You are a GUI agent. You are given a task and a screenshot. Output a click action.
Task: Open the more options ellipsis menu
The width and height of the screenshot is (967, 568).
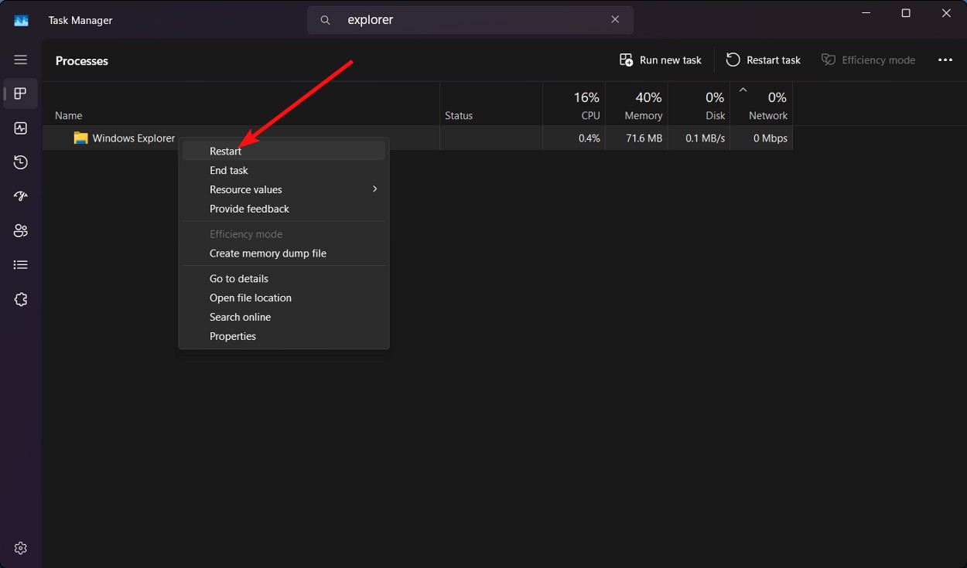(x=945, y=60)
